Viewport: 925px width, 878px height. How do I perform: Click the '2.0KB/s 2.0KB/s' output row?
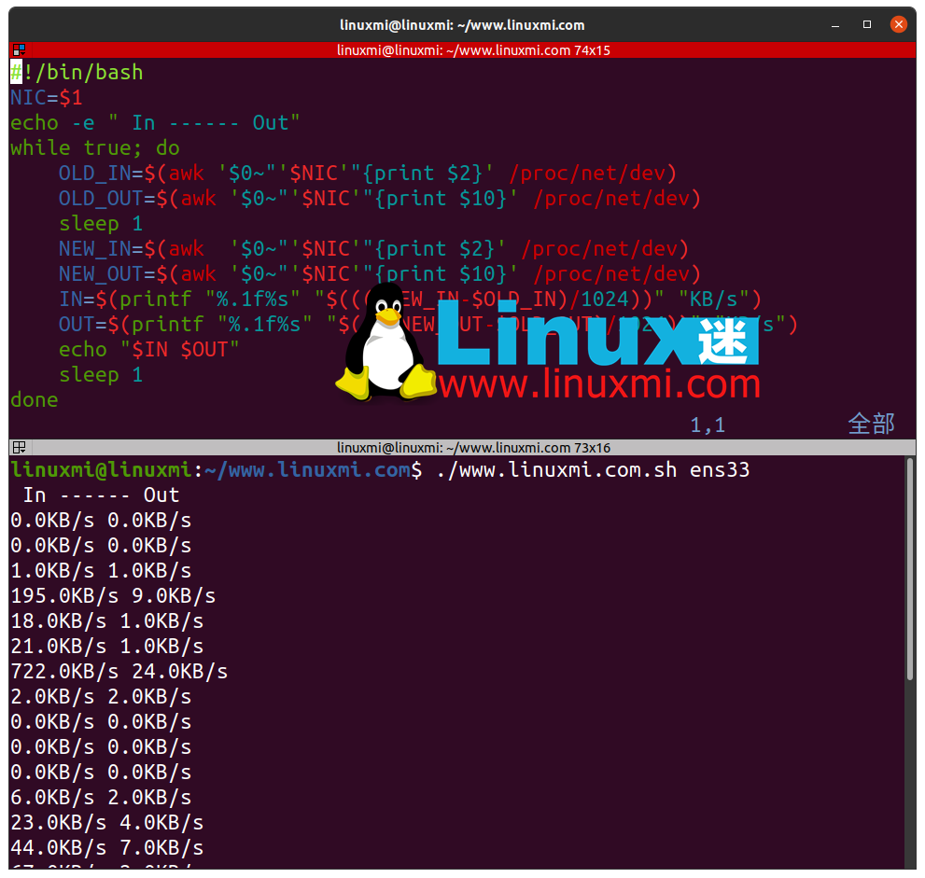tap(101, 697)
